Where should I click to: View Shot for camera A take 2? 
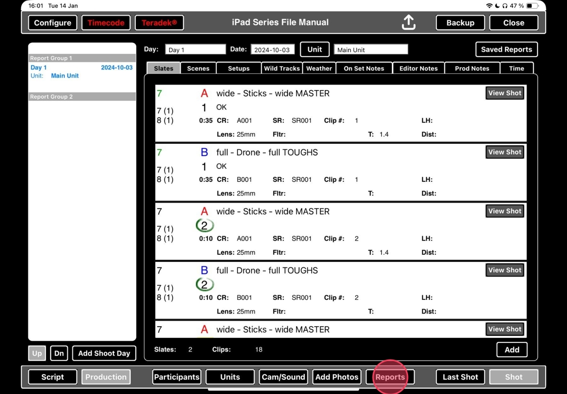tap(504, 211)
